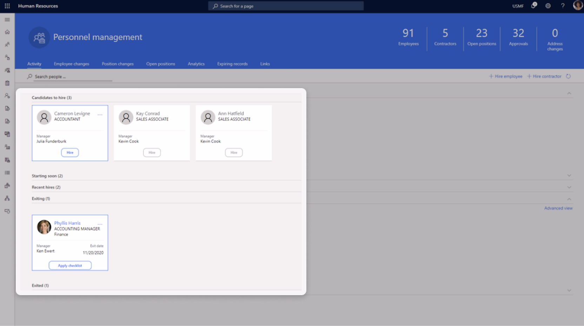584x326 pixels.
Task: Click the Help question mark icon
Action: click(x=563, y=6)
